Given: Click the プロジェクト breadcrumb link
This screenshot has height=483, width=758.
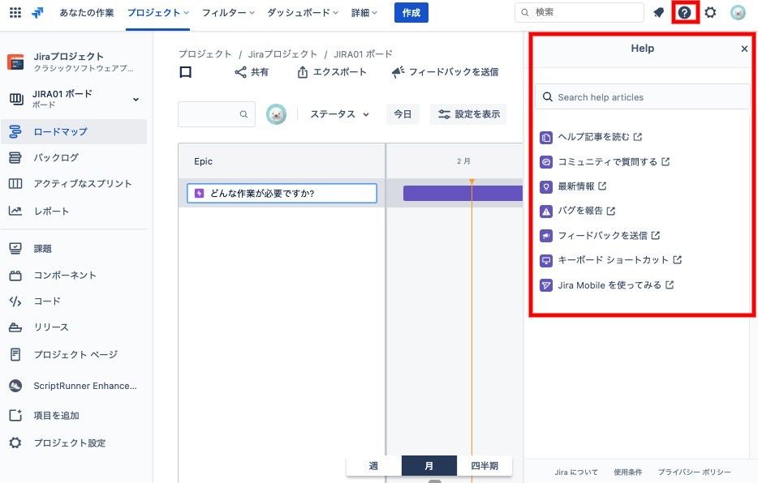Looking at the screenshot, I should pyautogui.click(x=205, y=54).
